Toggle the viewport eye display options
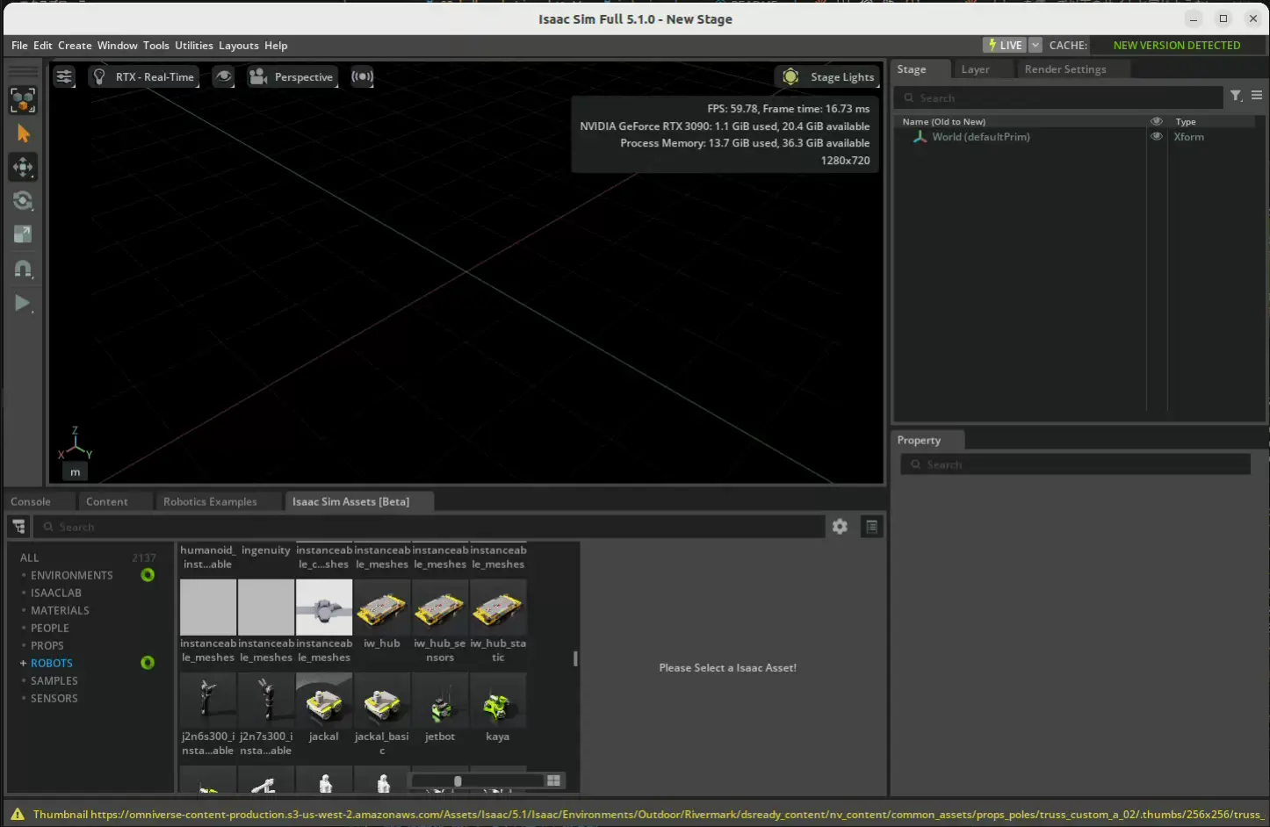1270x827 pixels. click(x=224, y=77)
